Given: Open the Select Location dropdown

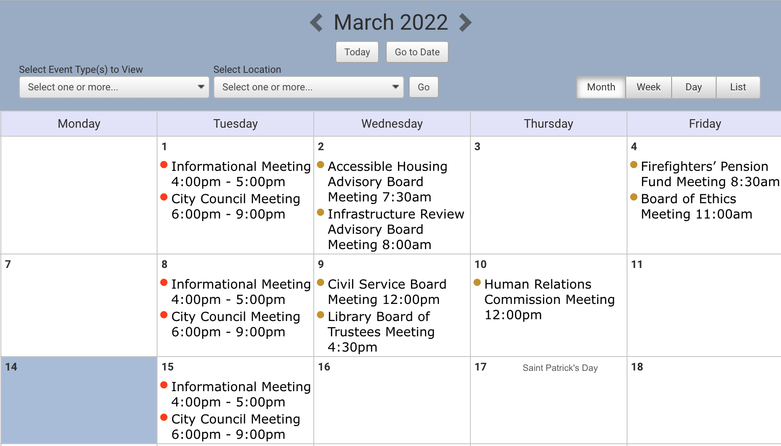Looking at the screenshot, I should (309, 87).
